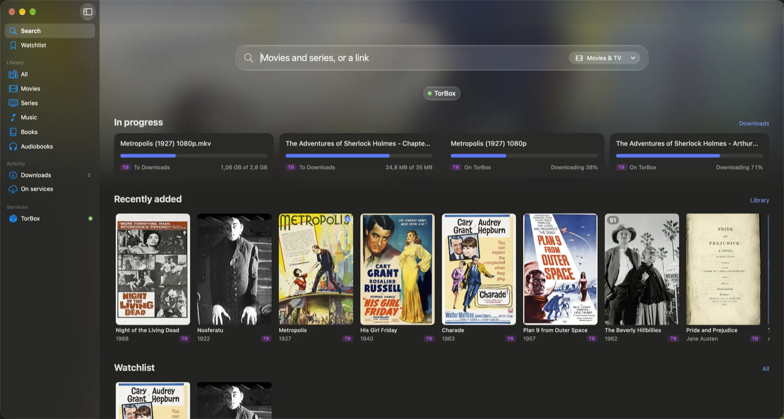Click the Books icon in sidebar
The height and width of the screenshot is (419, 784).
click(x=13, y=132)
